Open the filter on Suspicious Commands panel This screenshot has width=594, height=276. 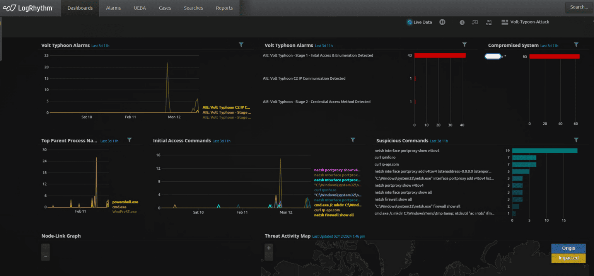(576, 140)
